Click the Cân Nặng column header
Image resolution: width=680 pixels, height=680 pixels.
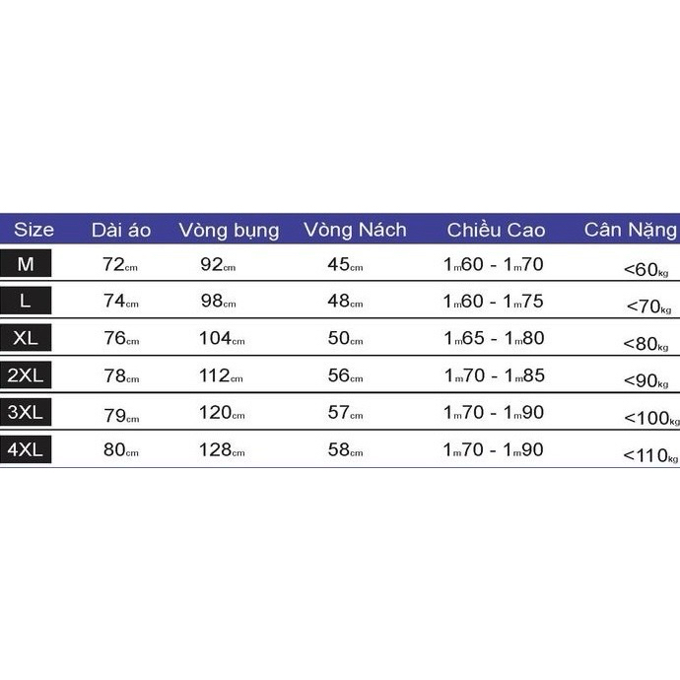click(x=631, y=230)
